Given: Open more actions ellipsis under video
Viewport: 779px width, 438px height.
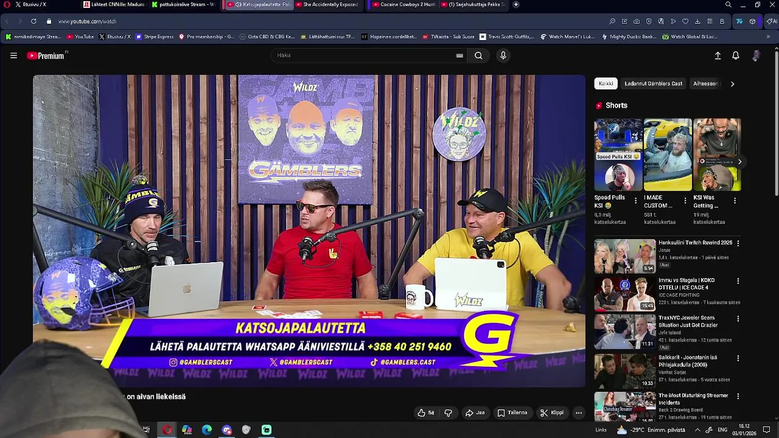Looking at the screenshot, I should (x=579, y=412).
